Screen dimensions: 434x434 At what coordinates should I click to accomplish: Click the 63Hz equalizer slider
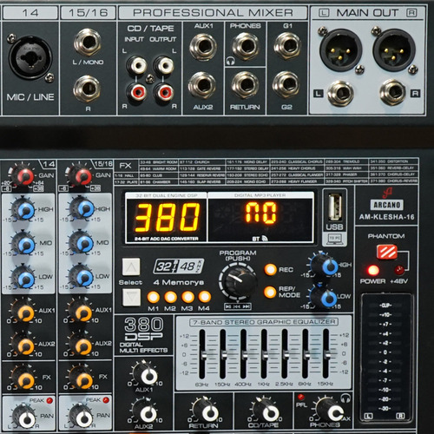(203, 353)
